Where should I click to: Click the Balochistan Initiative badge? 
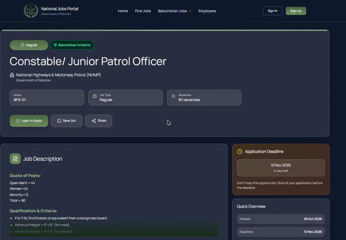(72, 45)
